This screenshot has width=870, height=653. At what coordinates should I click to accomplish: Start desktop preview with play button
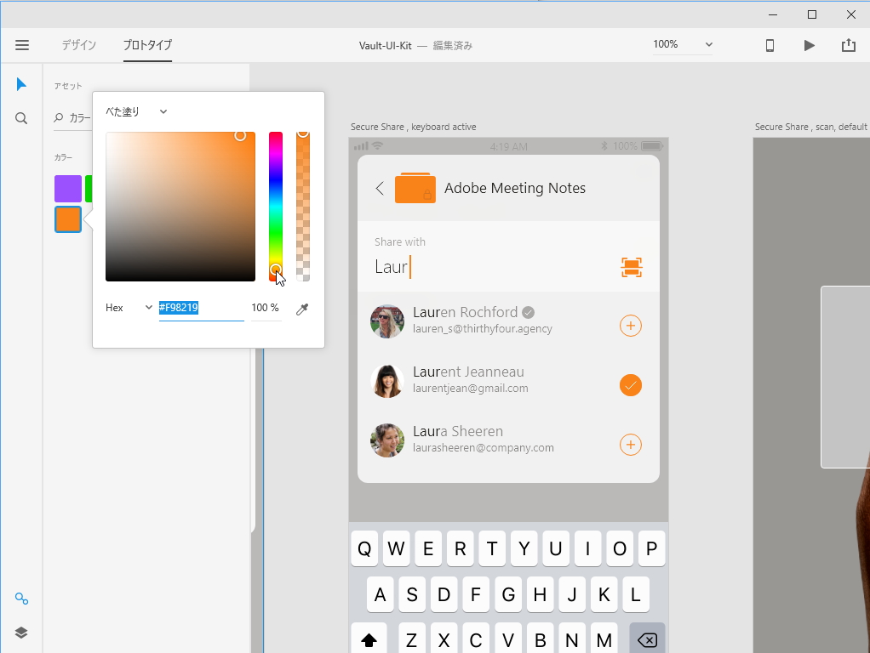click(x=809, y=45)
